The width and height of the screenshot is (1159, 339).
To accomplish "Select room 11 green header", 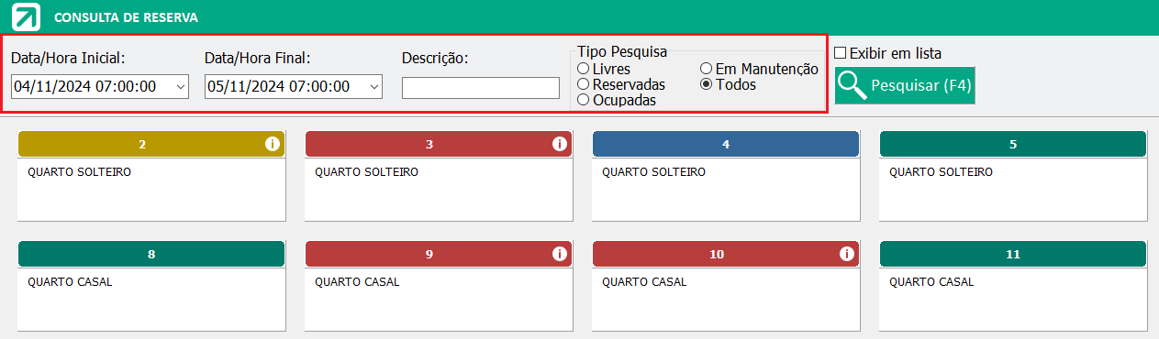I will 1013,254.
